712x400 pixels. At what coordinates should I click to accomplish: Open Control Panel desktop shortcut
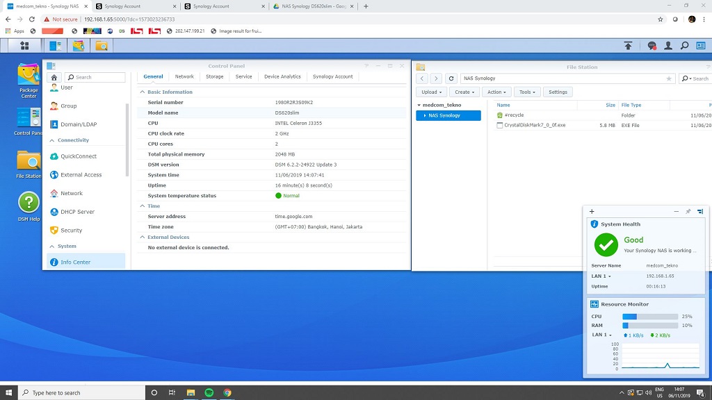[29, 122]
